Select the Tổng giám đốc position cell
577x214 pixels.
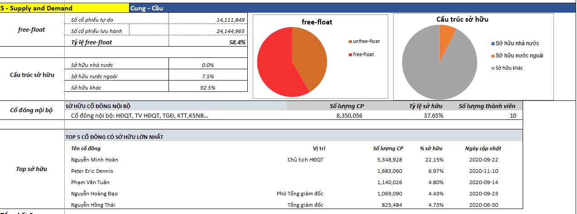point(305,205)
